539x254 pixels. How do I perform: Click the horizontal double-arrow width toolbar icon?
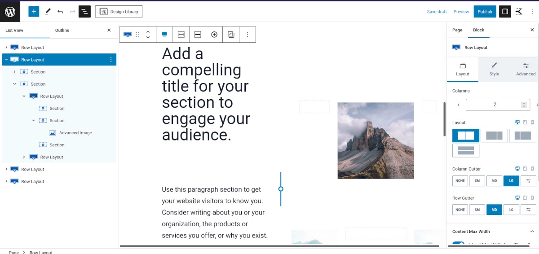pyautogui.click(x=181, y=35)
